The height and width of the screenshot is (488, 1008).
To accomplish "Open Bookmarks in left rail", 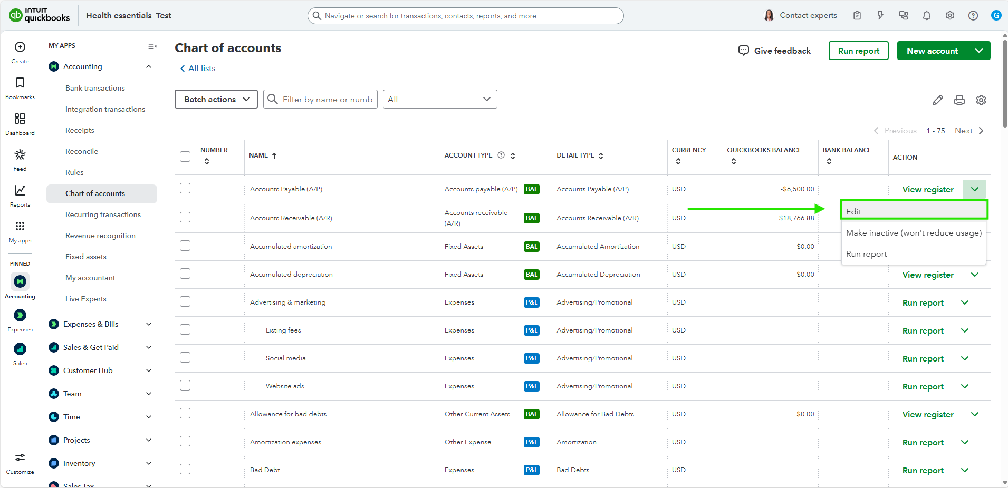I will (x=20, y=87).
